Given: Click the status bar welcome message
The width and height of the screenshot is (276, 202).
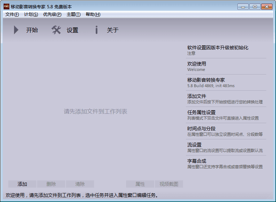Looking at the screenshot, I should tap(82, 195).
